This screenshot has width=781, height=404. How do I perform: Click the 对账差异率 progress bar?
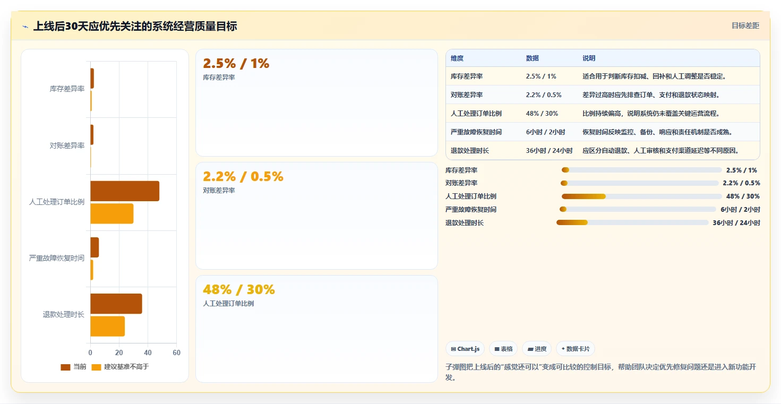coord(640,183)
